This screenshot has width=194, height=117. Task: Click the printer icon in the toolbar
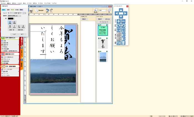pyautogui.click(x=31, y=11)
